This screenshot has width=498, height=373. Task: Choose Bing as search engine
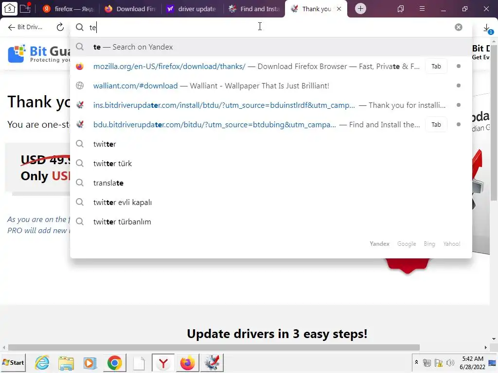point(429,244)
